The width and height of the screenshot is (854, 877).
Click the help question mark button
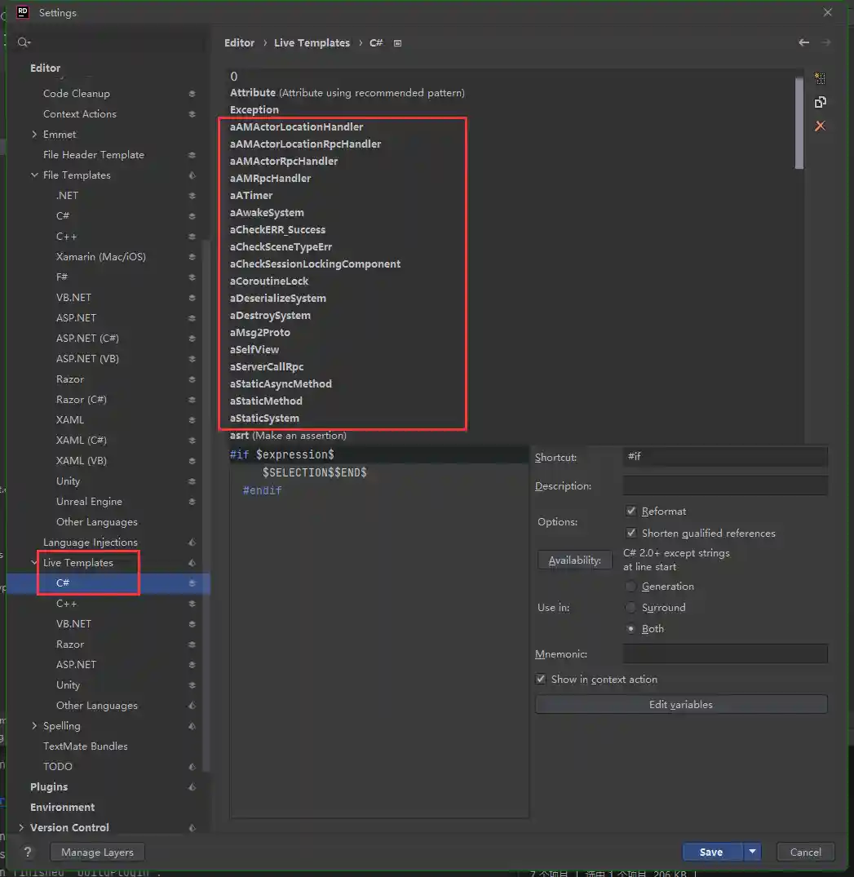tap(28, 852)
